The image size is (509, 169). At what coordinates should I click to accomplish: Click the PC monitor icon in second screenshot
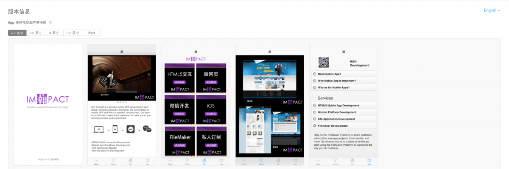(98, 129)
